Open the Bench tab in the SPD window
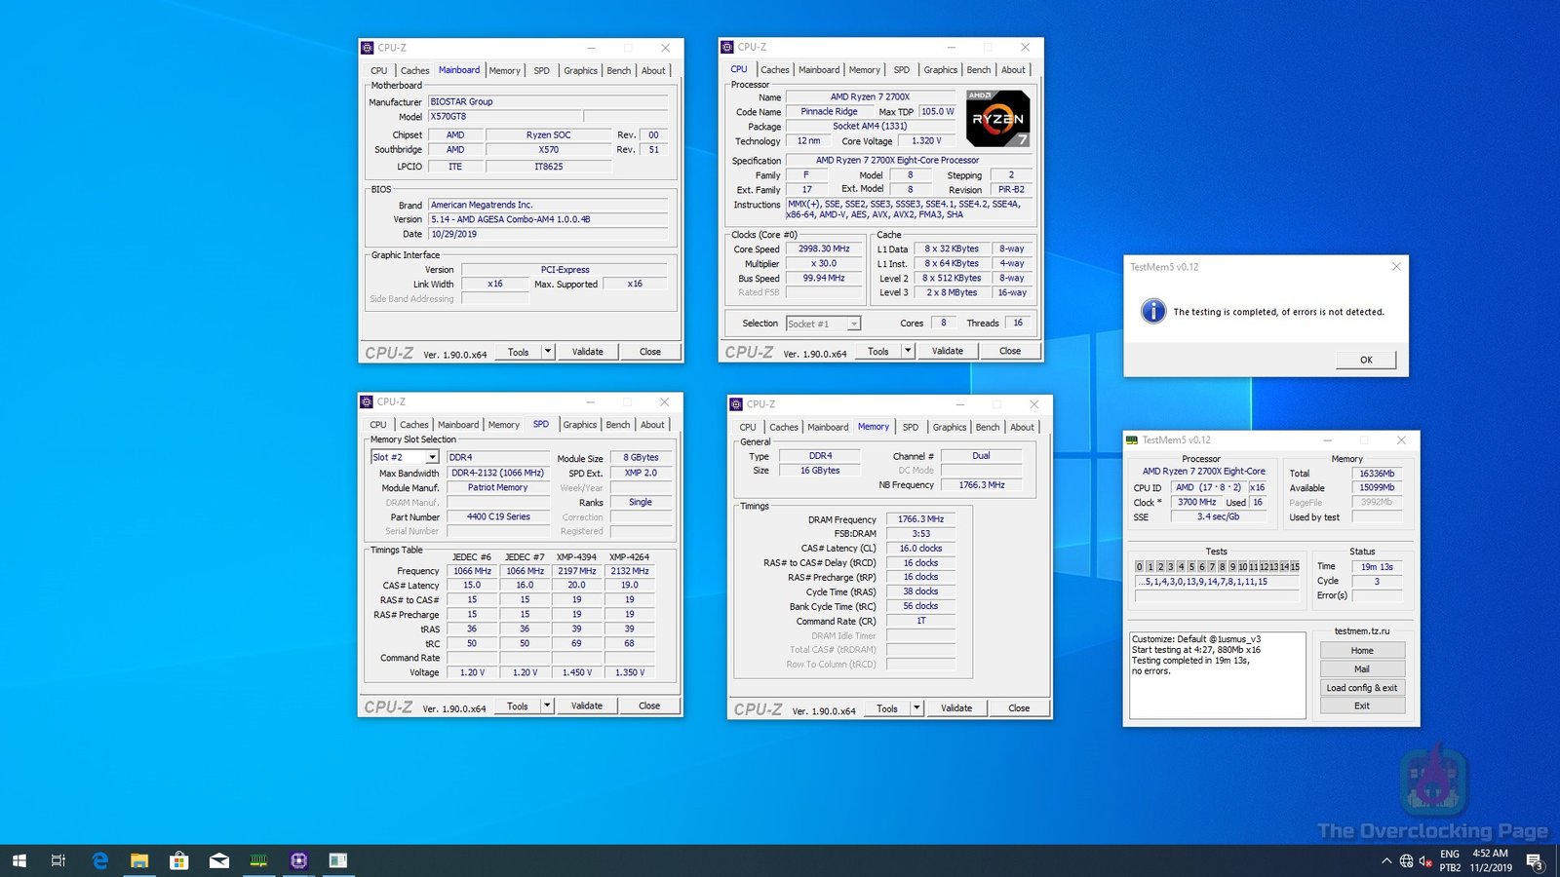1560x877 pixels. pos(617,425)
